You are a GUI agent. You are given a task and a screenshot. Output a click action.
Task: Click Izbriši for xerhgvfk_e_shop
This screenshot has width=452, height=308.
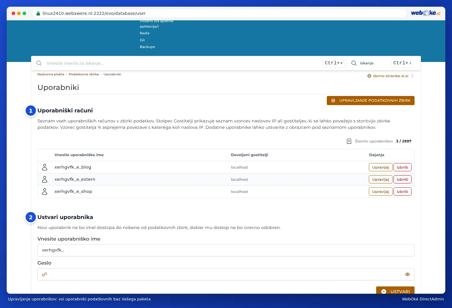402,192
